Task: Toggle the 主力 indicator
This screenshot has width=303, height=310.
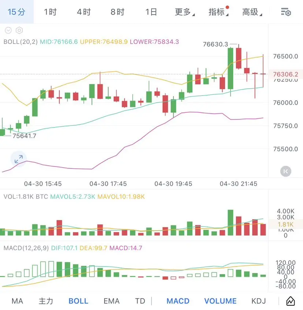Action: tap(46, 301)
